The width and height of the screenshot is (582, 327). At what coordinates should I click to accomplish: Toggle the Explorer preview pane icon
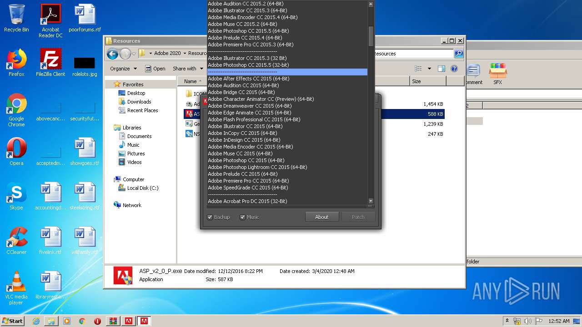[x=441, y=69]
